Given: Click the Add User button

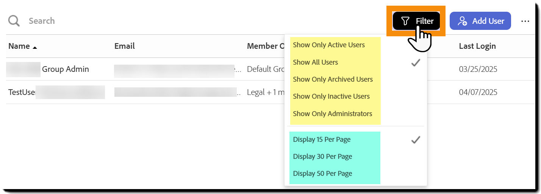Looking at the screenshot, I should pos(480,21).
